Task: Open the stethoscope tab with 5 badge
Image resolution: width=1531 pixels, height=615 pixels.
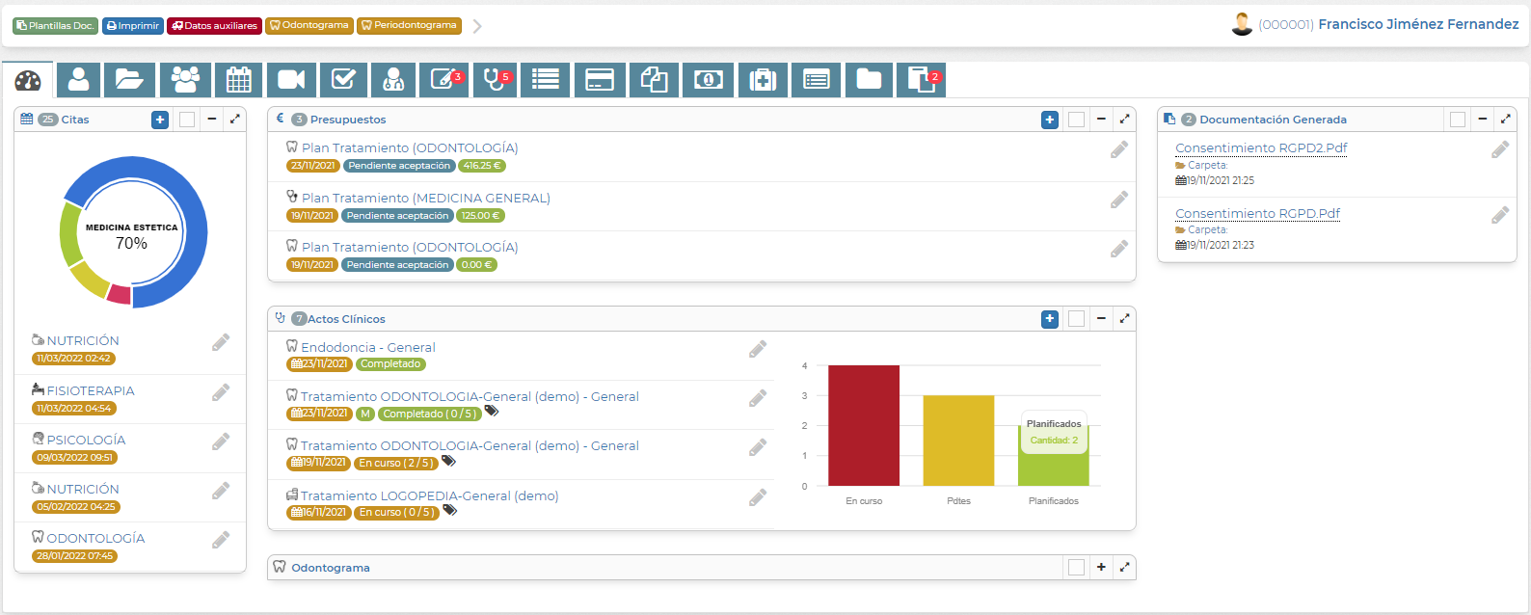Action: (496, 80)
